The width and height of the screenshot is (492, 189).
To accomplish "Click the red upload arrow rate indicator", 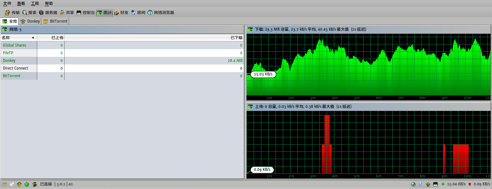I will 470,184.
